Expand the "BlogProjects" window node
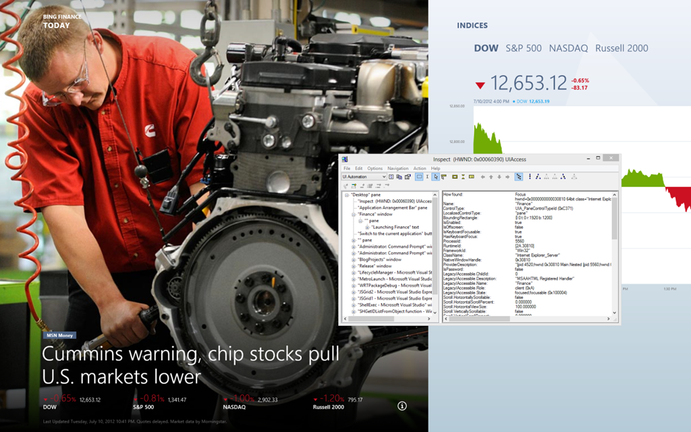691x432 pixels. [x=354, y=260]
